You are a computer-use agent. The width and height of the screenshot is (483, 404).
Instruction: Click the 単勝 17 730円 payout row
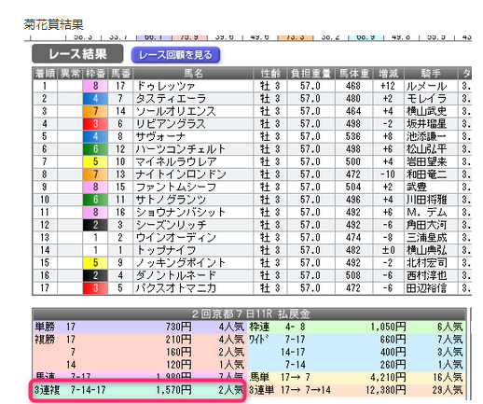point(139,327)
